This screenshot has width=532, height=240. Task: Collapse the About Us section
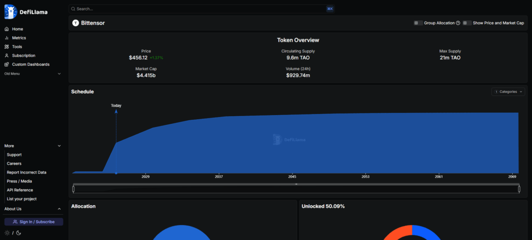coord(59,209)
